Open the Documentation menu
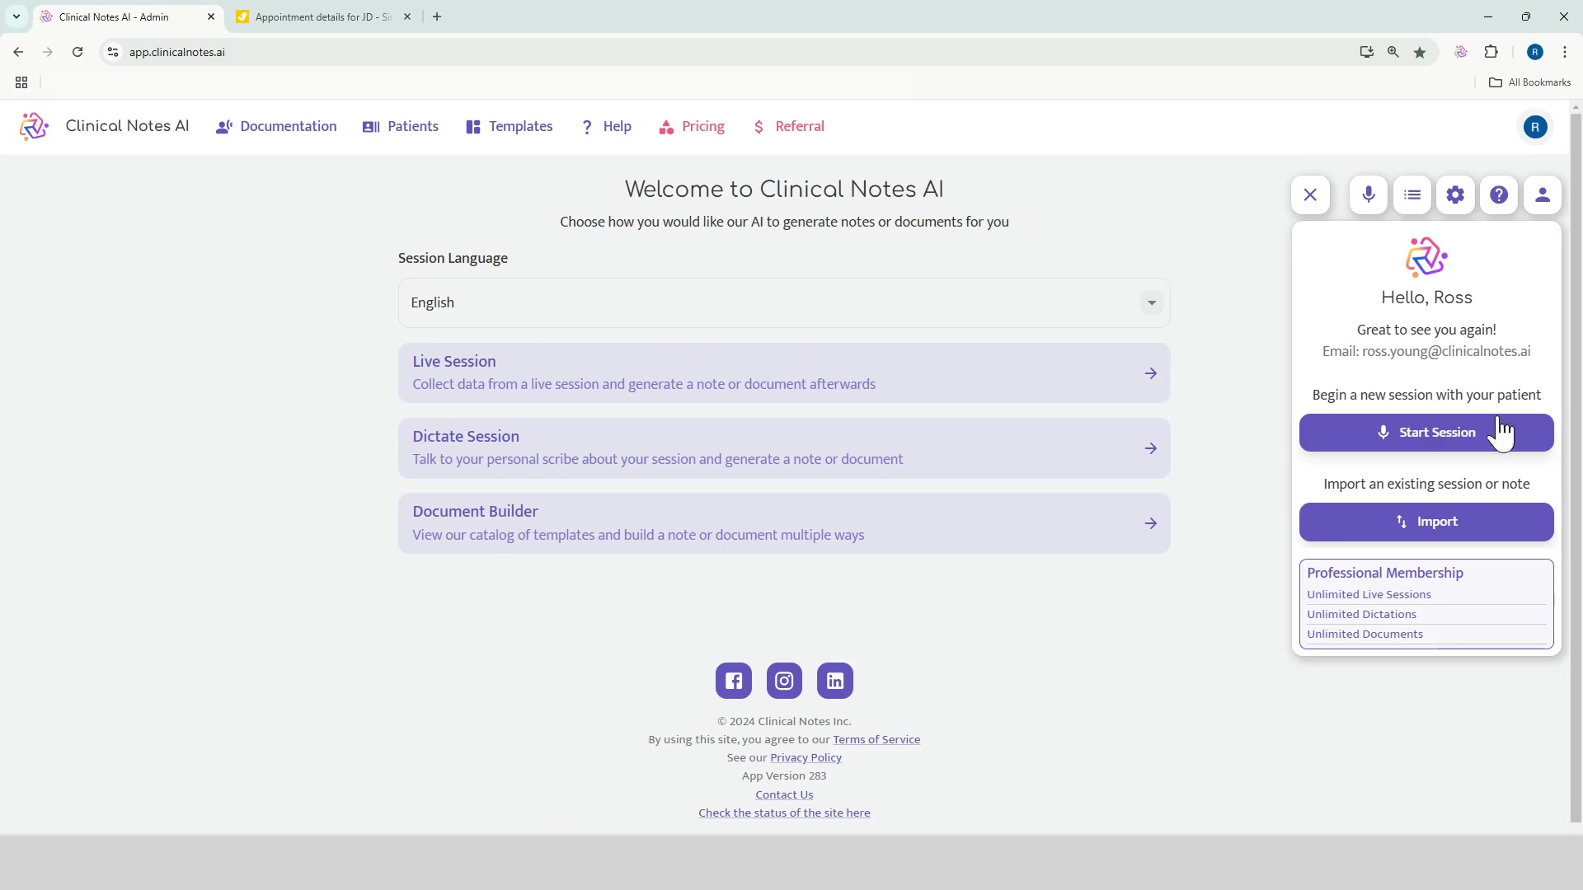The width and height of the screenshot is (1583, 890). coord(276,126)
